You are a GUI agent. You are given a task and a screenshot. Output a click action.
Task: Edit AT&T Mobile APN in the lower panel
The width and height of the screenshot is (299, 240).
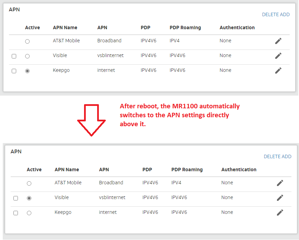(280, 183)
